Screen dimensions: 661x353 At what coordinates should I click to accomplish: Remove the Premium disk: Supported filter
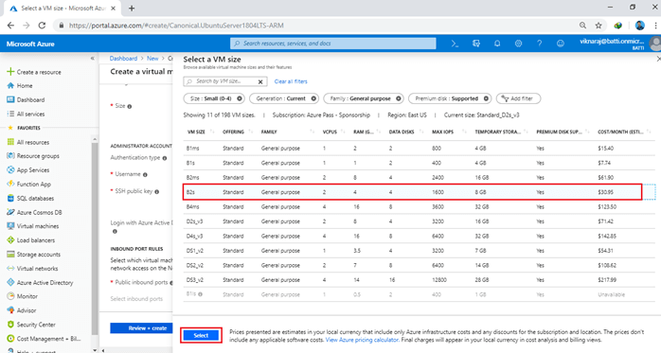486,98
